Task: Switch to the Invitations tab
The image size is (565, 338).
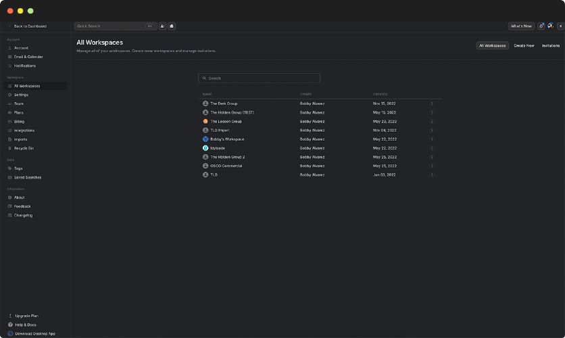Action: tap(550, 46)
